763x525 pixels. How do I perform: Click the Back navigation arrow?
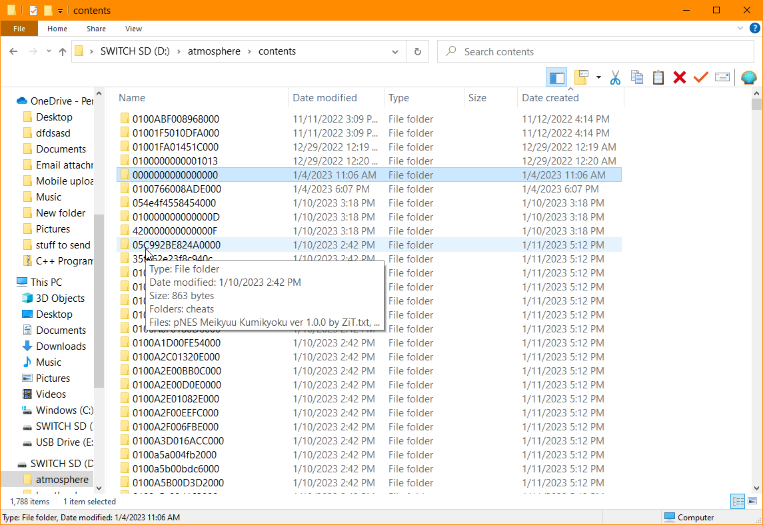[13, 51]
